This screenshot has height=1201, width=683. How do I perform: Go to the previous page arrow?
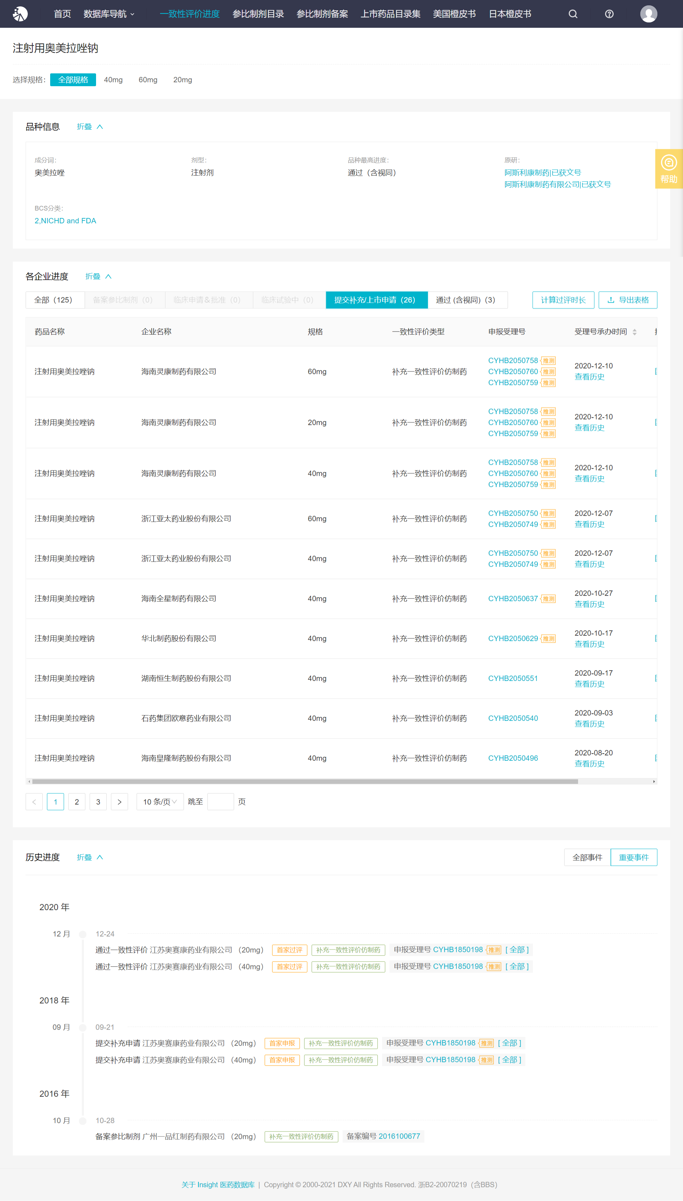tap(34, 802)
